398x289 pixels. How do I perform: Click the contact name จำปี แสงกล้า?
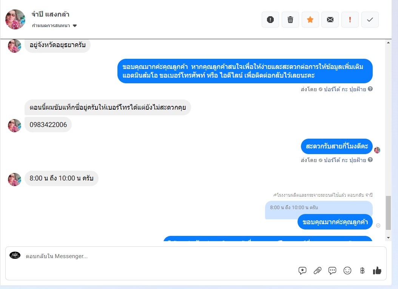(x=50, y=14)
